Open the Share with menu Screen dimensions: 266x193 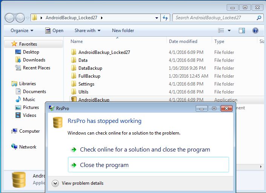coord(88,31)
